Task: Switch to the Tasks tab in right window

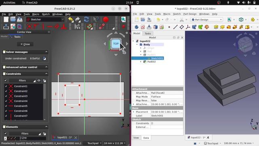Action: tap(148, 33)
